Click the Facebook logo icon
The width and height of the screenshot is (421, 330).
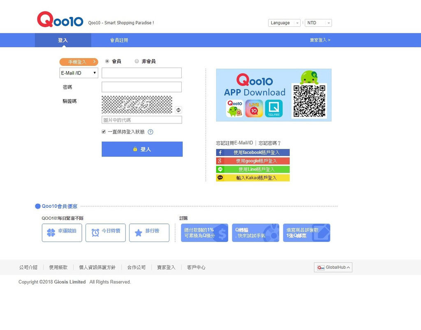pyautogui.click(x=220, y=153)
